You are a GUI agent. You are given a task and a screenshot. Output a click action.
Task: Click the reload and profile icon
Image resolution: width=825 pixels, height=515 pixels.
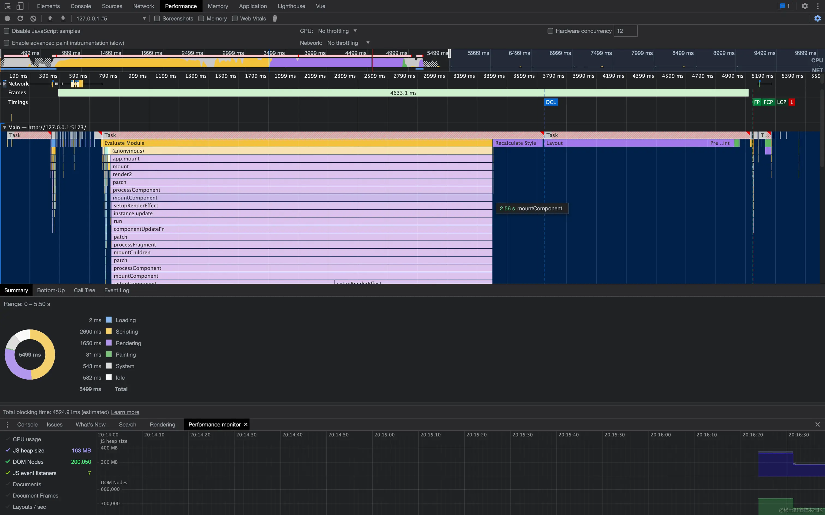coord(20,19)
